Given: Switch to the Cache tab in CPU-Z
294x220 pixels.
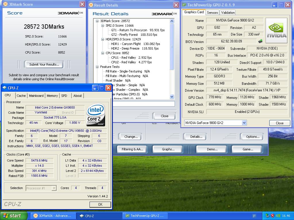Looking at the screenshot, I should point(21,96).
